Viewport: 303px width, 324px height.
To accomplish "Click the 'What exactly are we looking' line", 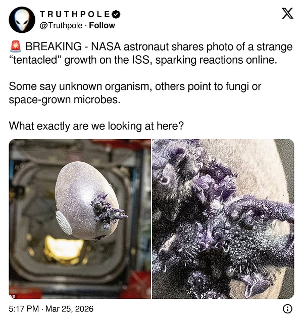I will pos(96,126).
